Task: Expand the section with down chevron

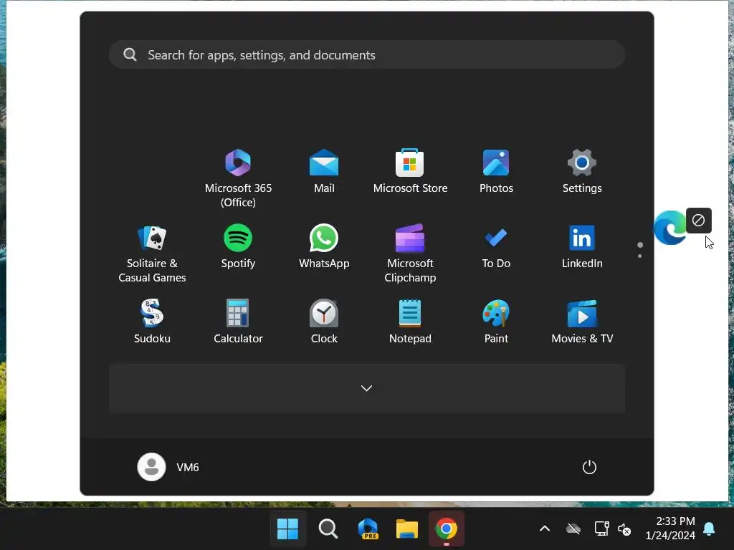Action: 366,388
